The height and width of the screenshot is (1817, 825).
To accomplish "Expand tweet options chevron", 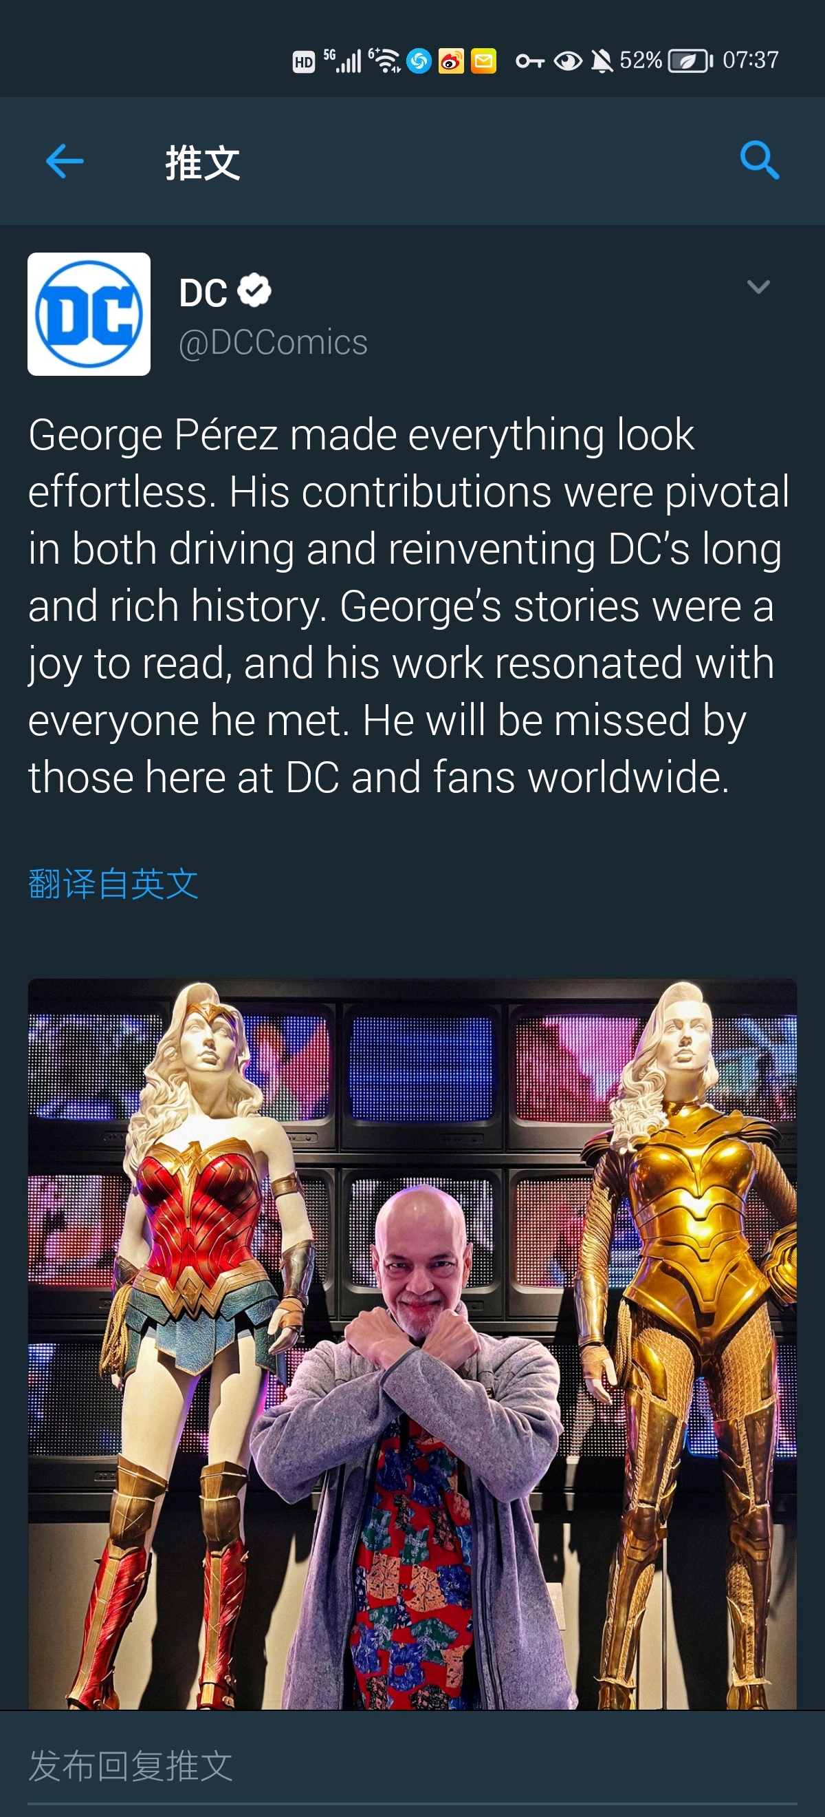I will click(758, 286).
